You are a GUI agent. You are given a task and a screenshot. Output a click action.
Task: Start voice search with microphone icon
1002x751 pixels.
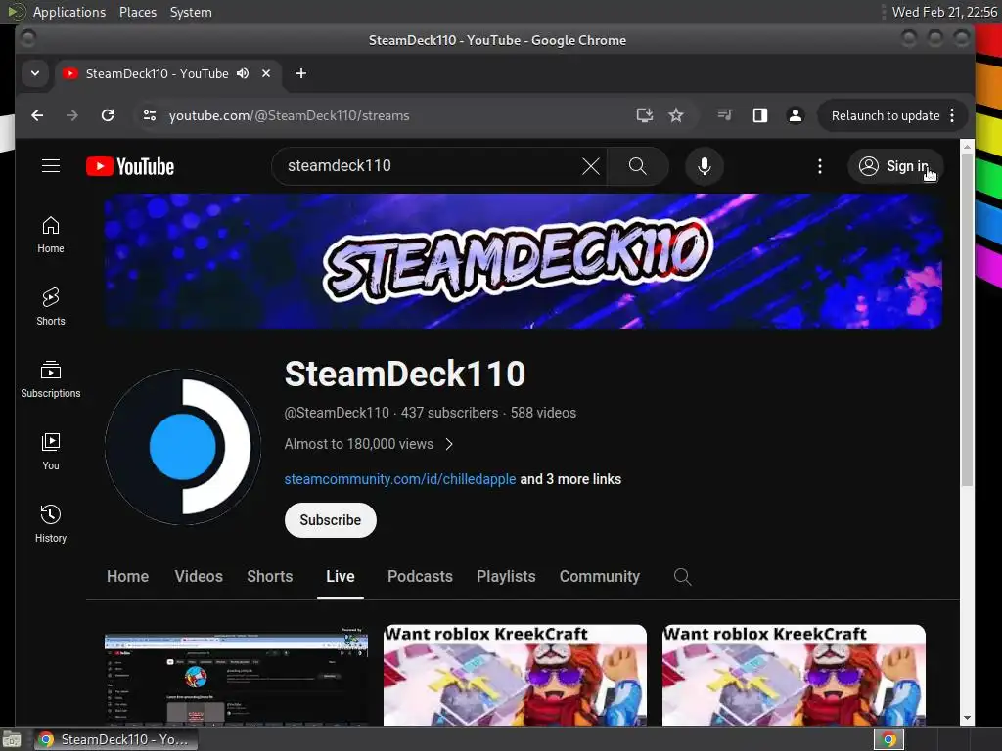(x=705, y=166)
